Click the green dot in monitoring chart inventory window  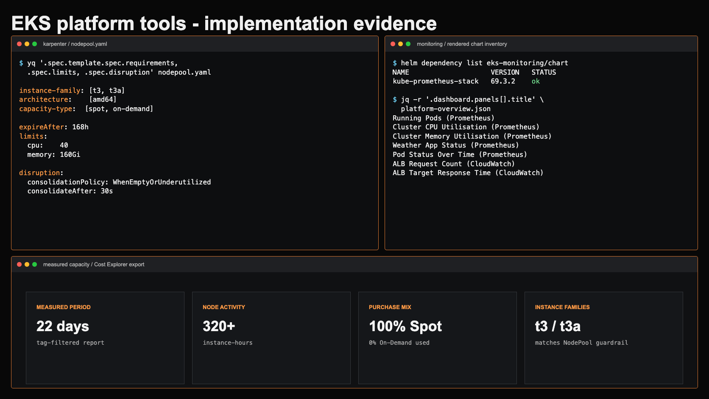click(x=408, y=44)
